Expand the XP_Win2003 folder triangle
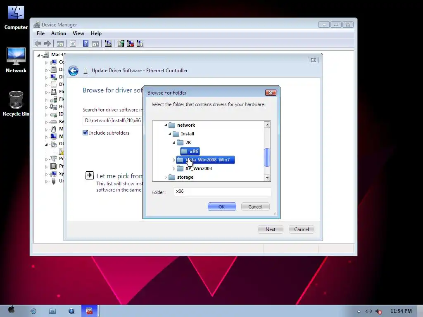Image resolution: width=423 pixels, height=317 pixels. coord(174,168)
